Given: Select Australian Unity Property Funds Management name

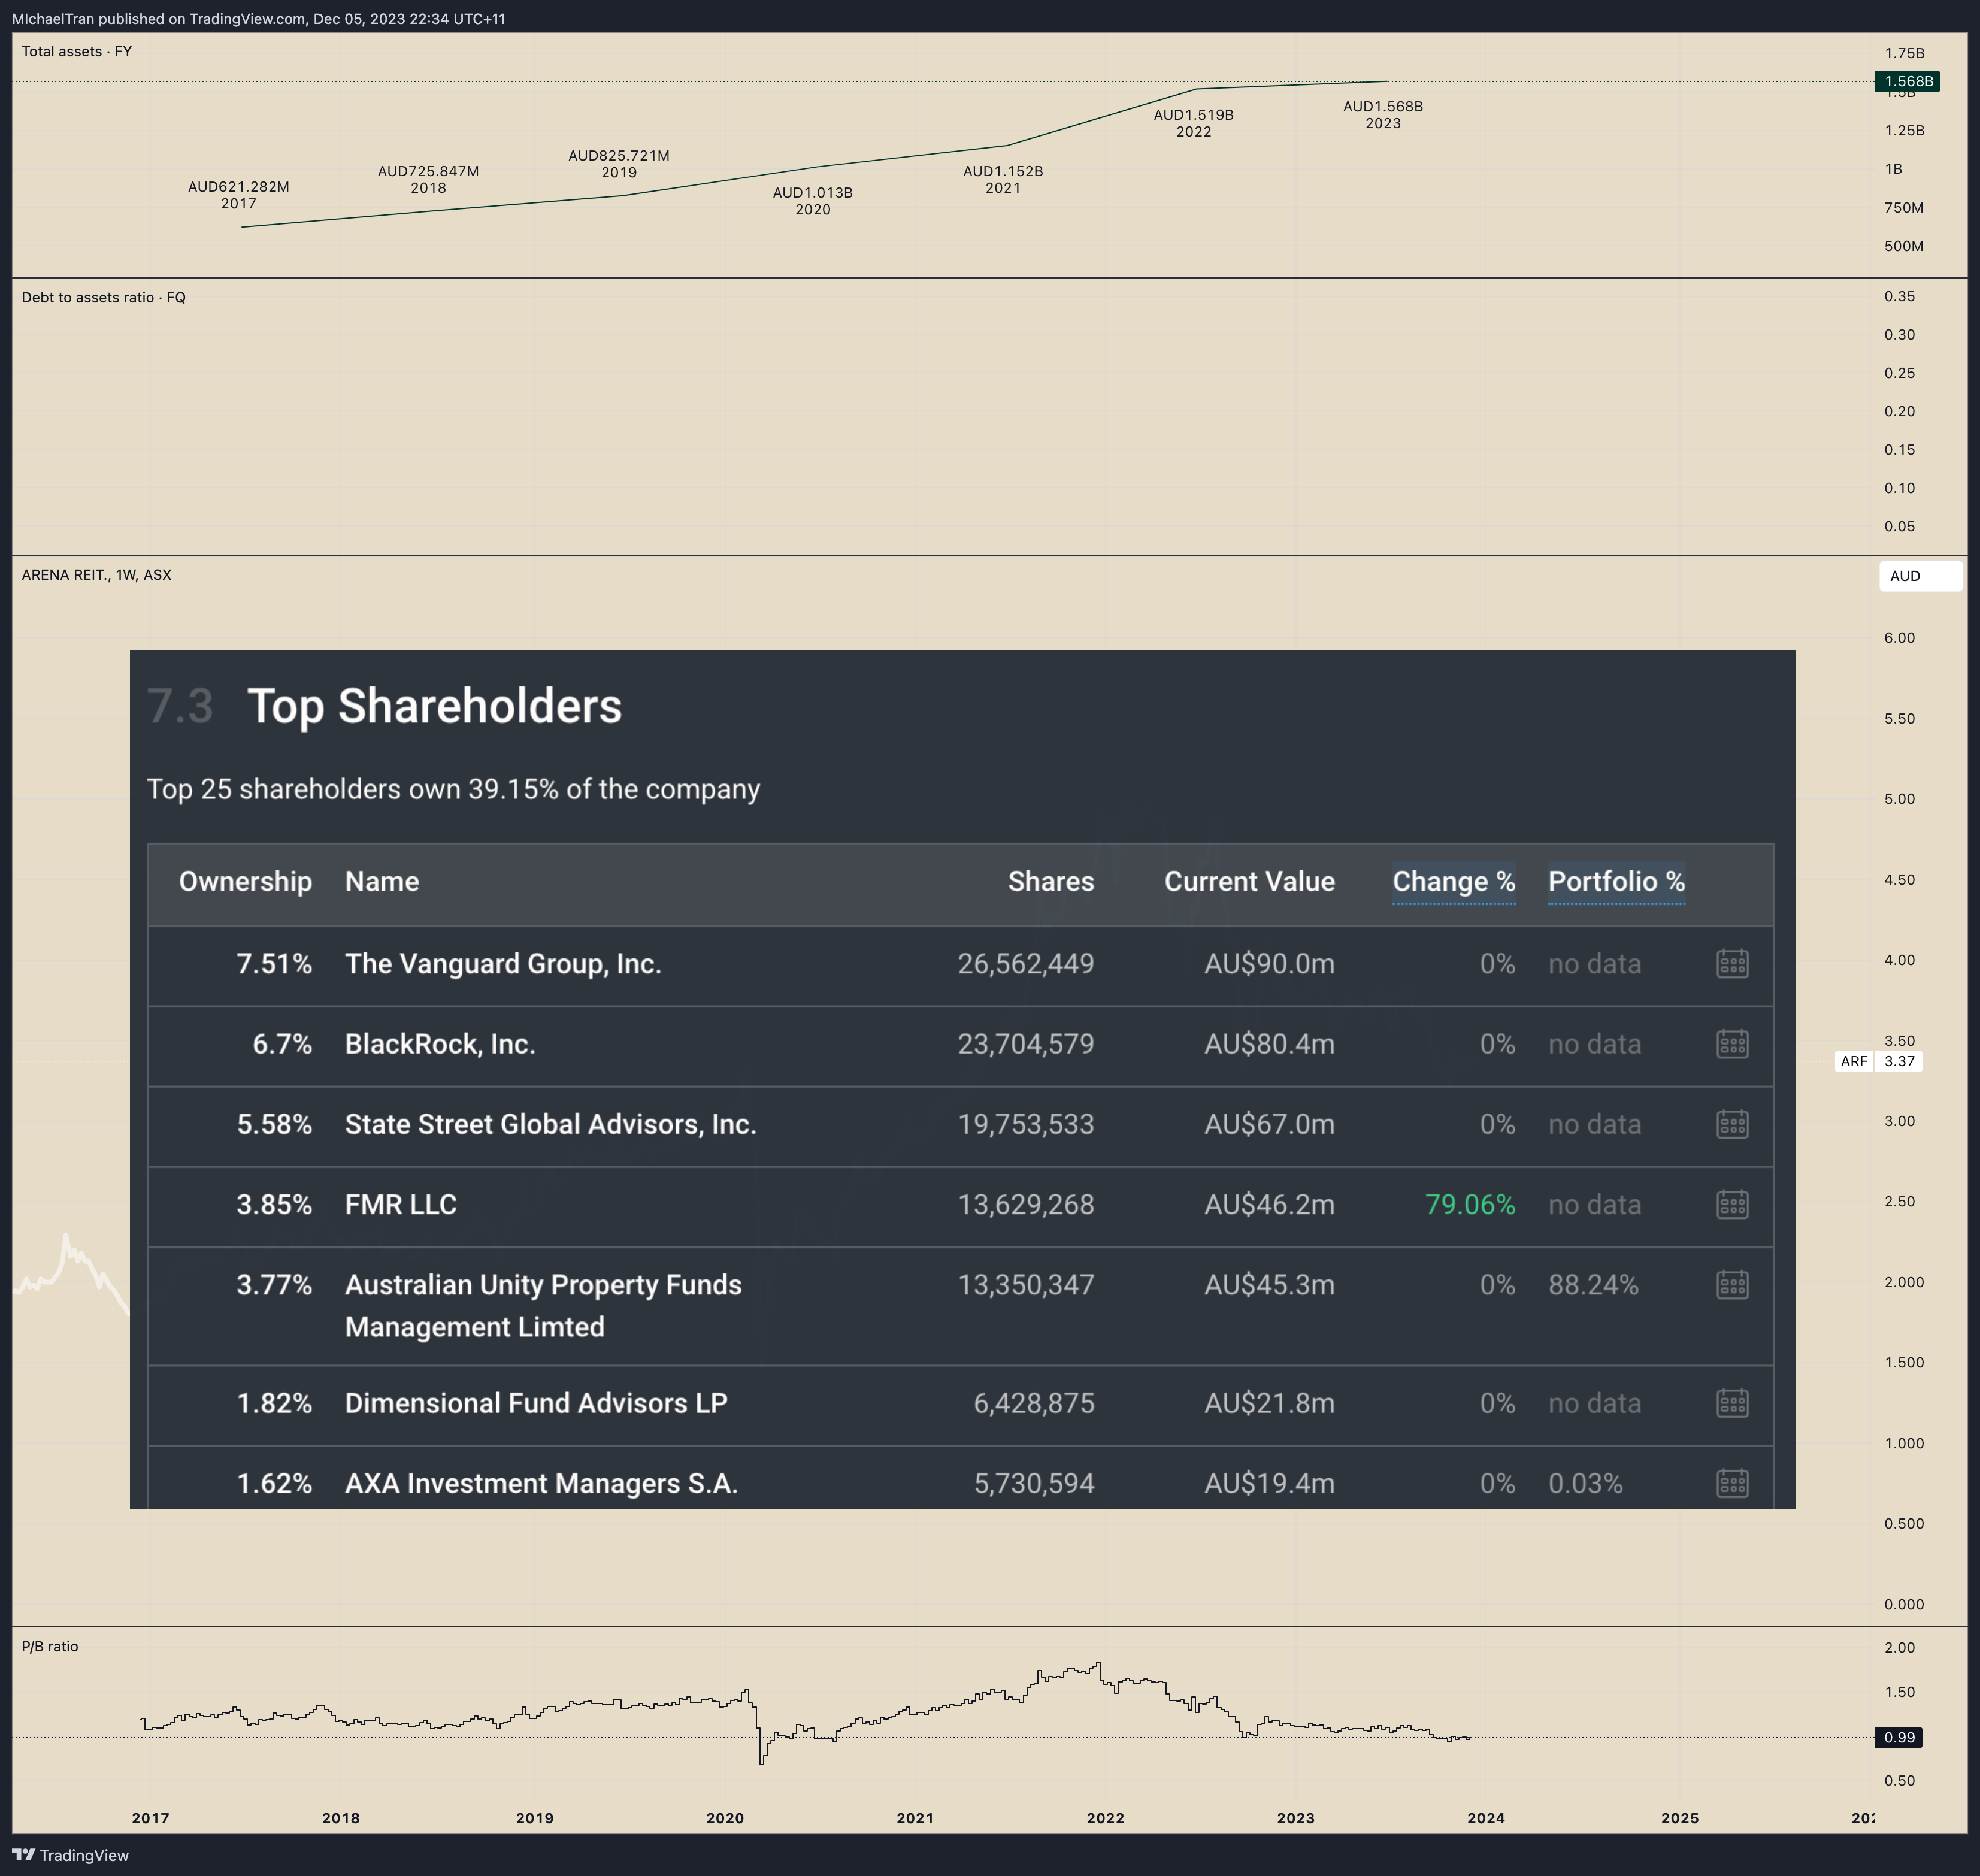Looking at the screenshot, I should pyautogui.click(x=543, y=1305).
